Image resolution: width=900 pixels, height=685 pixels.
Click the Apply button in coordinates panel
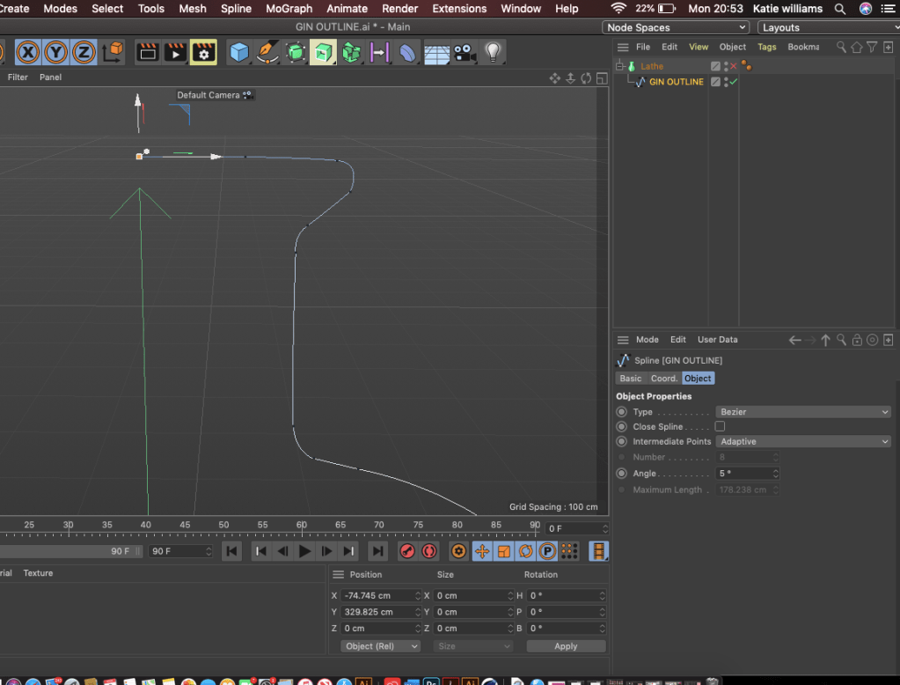click(x=566, y=645)
